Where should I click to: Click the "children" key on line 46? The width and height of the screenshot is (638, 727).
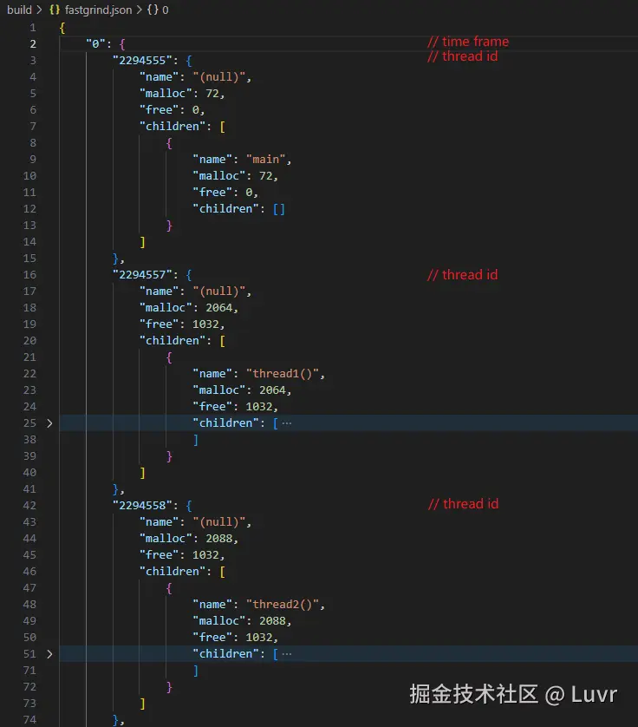coord(173,572)
